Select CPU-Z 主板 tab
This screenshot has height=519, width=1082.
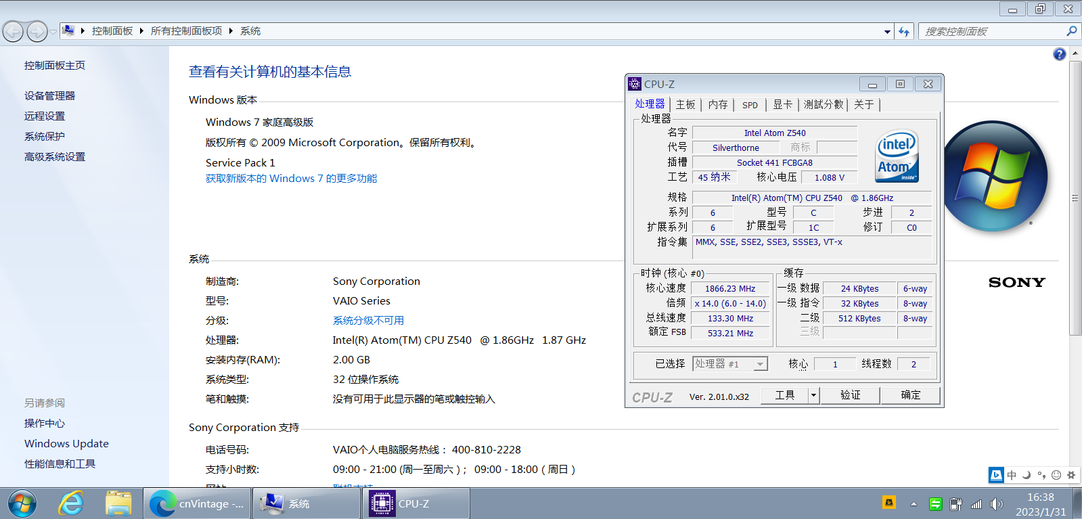coord(685,105)
